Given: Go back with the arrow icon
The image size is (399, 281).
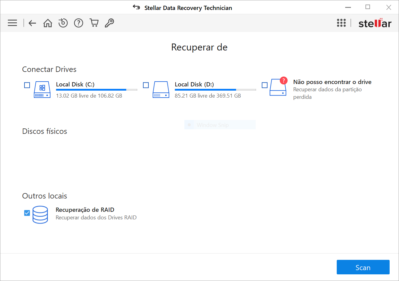Looking at the screenshot, I should [x=32, y=23].
